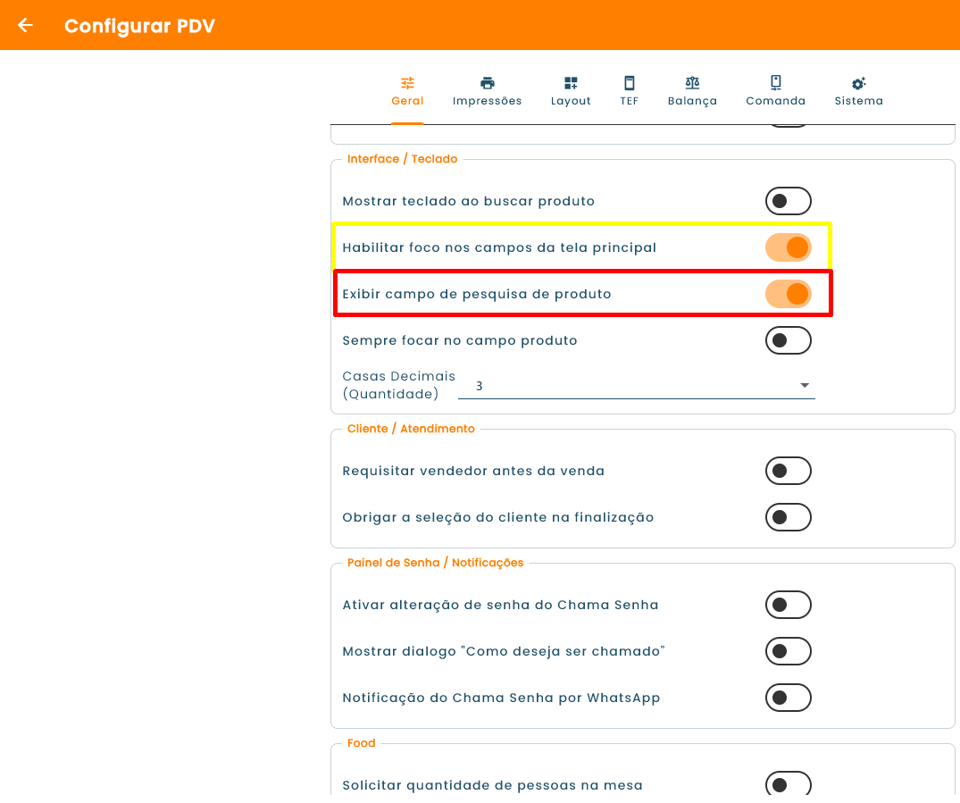Switch to the TEF tab label
Image resolution: width=960 pixels, height=803 pixels.
tap(629, 101)
